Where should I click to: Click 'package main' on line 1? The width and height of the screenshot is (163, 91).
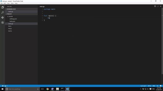point(49,9)
